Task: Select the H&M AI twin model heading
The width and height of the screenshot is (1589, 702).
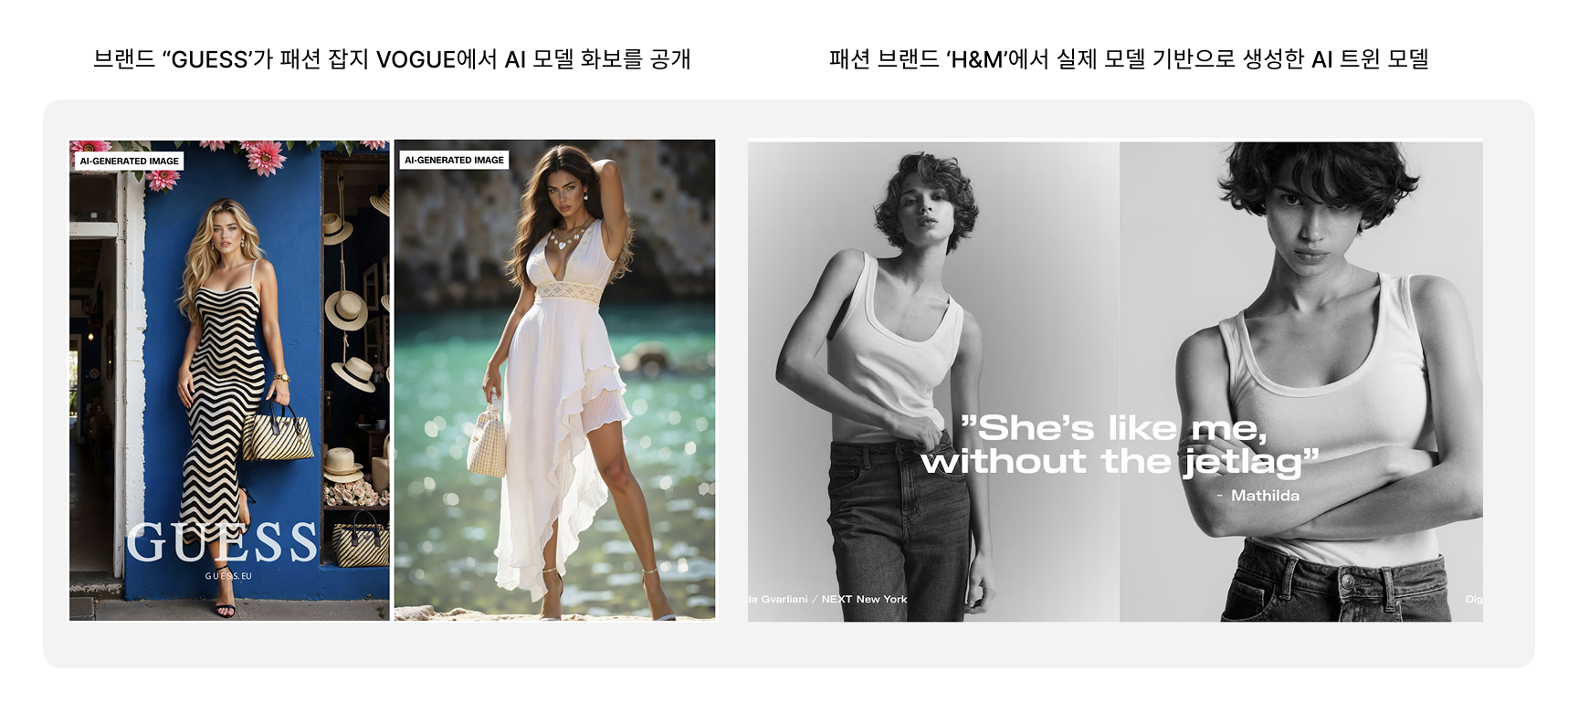Action: (x=1129, y=59)
